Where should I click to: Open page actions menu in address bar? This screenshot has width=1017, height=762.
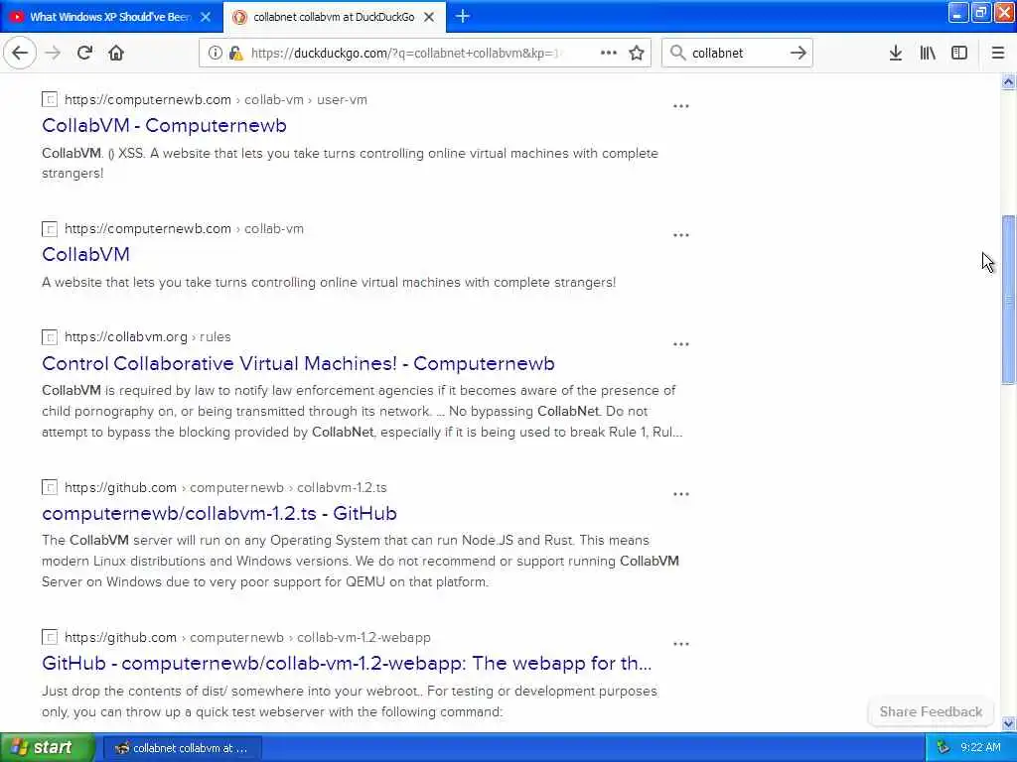609,53
